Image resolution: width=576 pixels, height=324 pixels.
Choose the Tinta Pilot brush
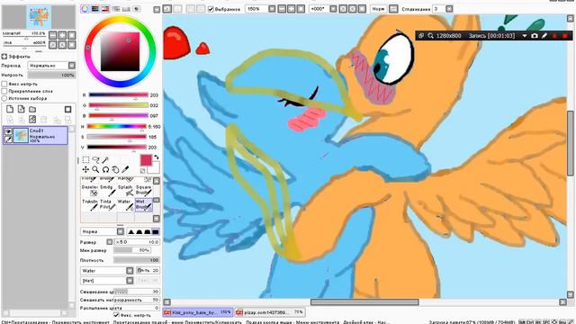point(108,204)
